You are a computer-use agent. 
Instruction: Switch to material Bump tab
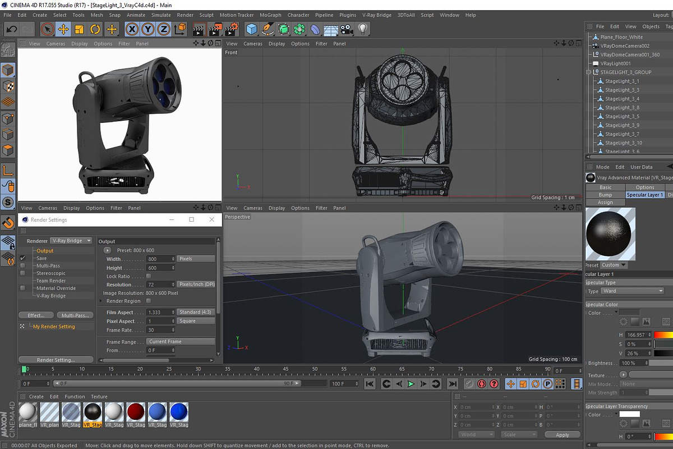point(605,195)
